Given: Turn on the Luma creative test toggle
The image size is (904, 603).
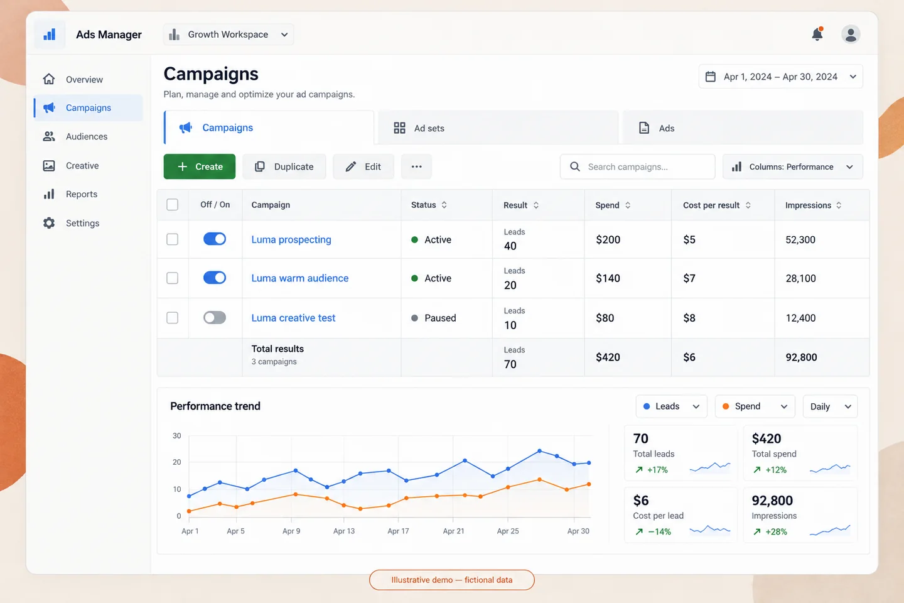Looking at the screenshot, I should click(x=215, y=318).
